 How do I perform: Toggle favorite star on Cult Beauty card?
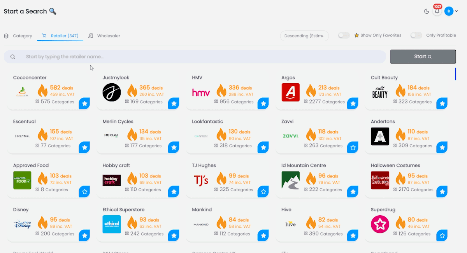442,104
